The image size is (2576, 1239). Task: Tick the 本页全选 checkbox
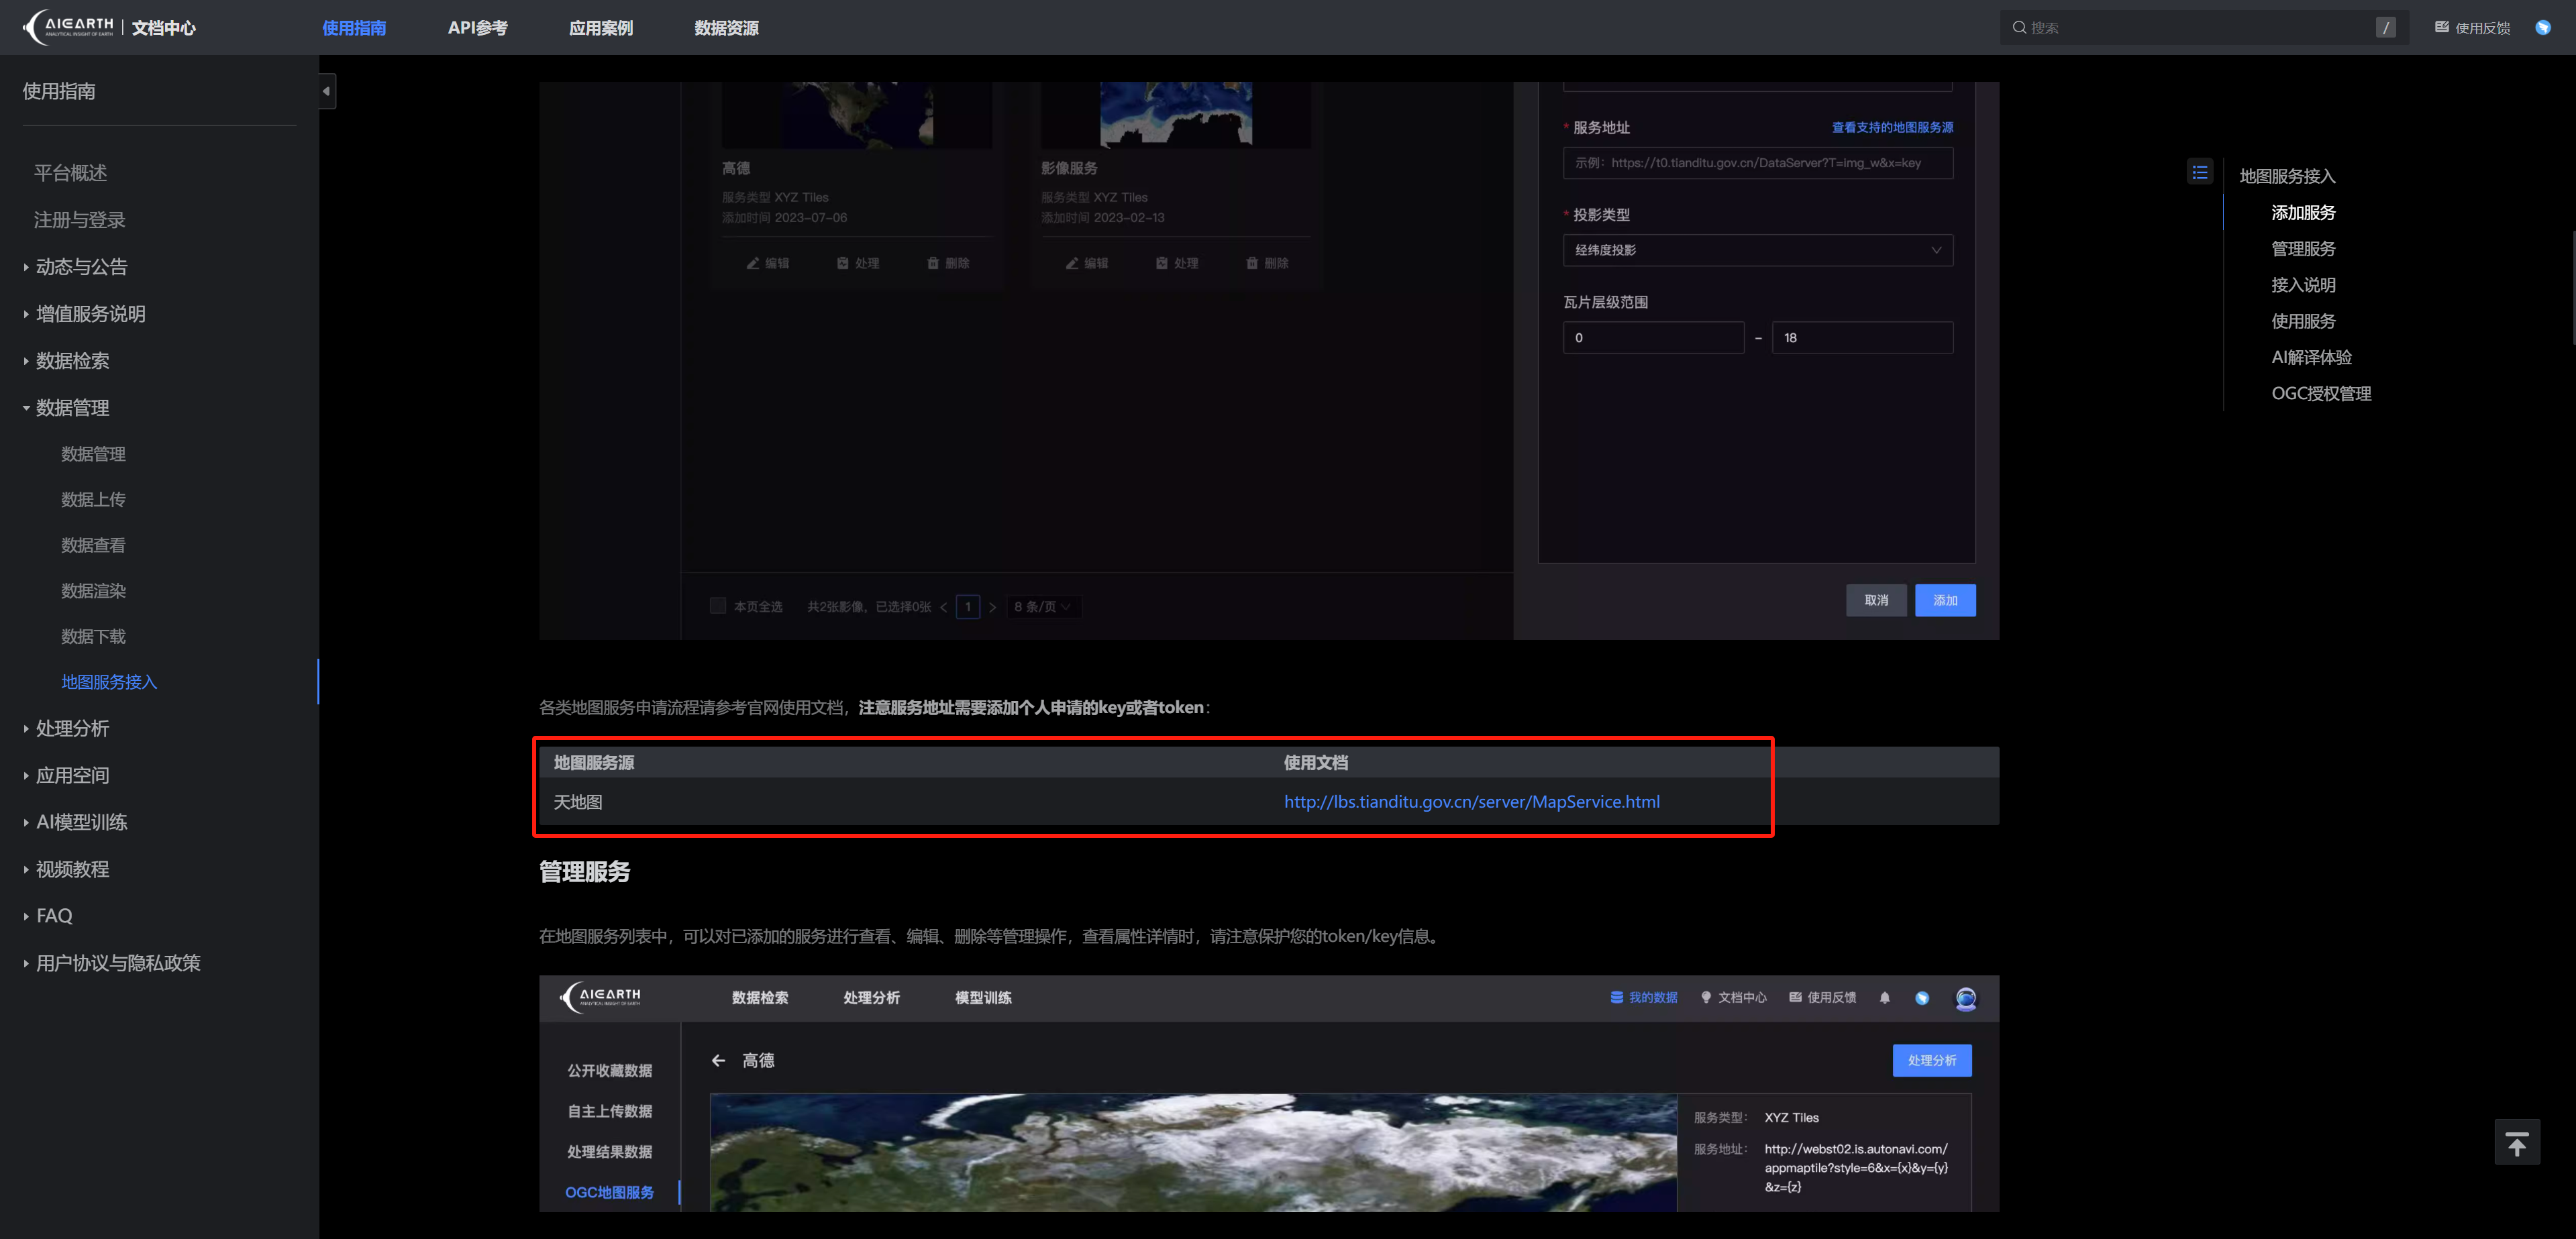(x=717, y=605)
